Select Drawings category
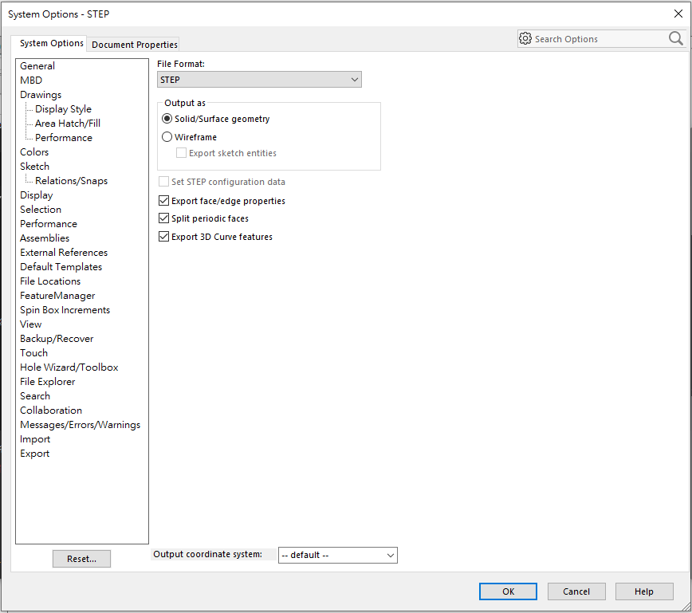The image size is (692, 613). 41,94
